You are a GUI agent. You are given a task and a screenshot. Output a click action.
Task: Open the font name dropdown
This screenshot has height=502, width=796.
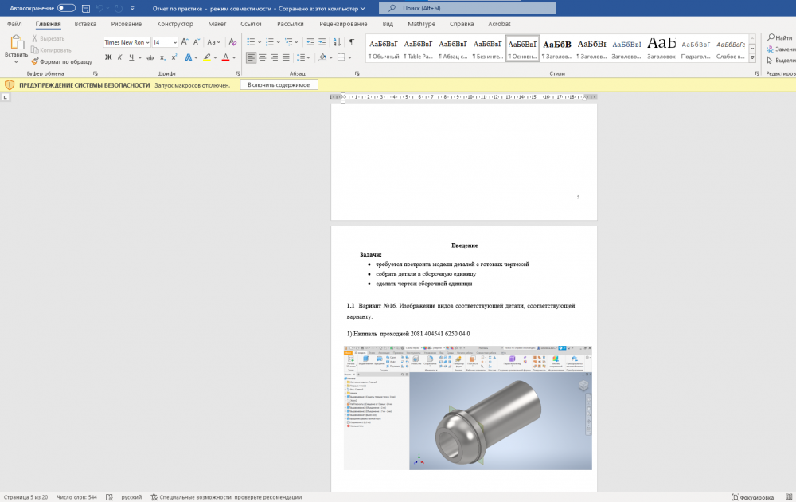147,42
